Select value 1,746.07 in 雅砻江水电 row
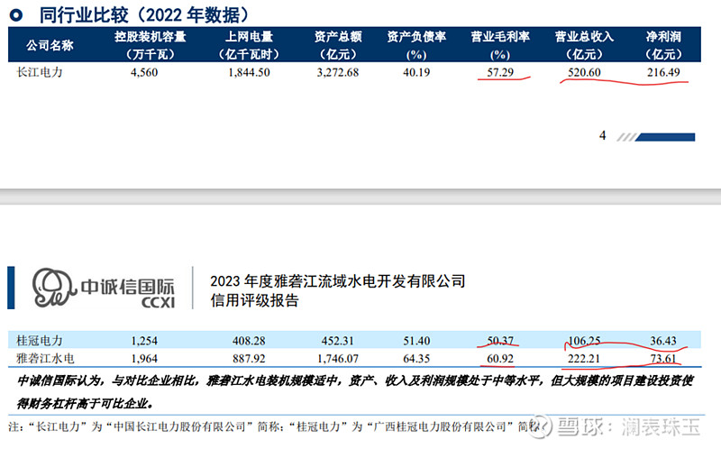 [x=338, y=358]
